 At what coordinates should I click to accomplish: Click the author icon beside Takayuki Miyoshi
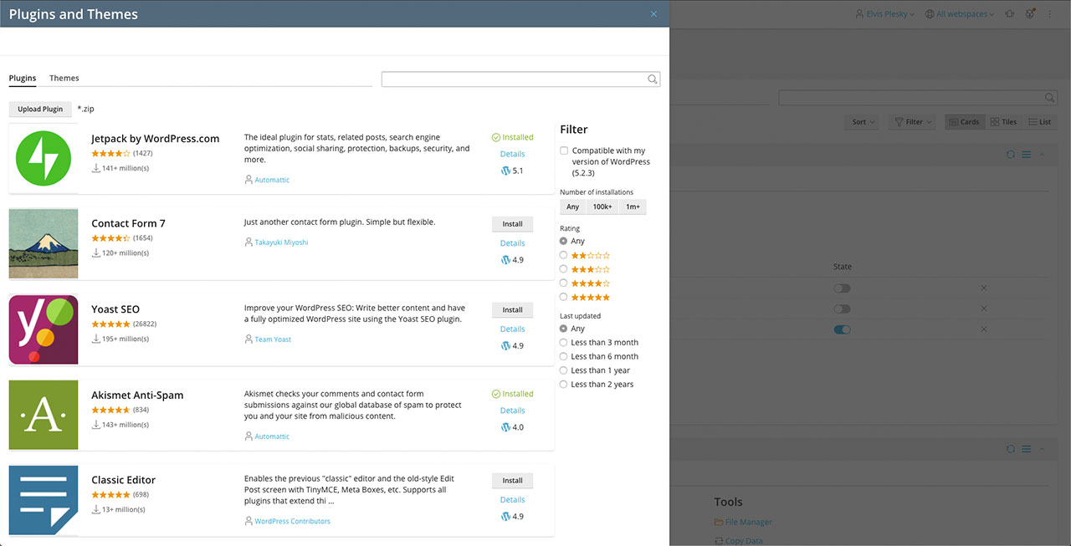coord(249,242)
